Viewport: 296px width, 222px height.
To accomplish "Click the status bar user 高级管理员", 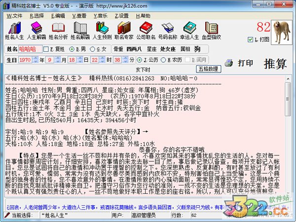I will [x=144, y=215].
